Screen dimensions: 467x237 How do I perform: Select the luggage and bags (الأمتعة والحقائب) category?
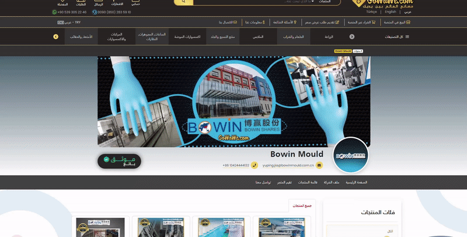pos(81,37)
